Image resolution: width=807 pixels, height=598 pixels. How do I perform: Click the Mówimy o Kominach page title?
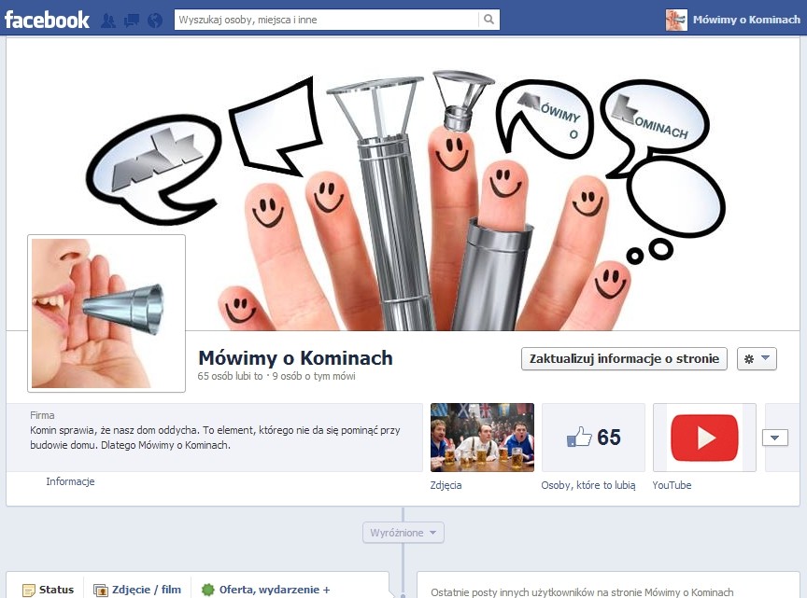click(x=295, y=358)
